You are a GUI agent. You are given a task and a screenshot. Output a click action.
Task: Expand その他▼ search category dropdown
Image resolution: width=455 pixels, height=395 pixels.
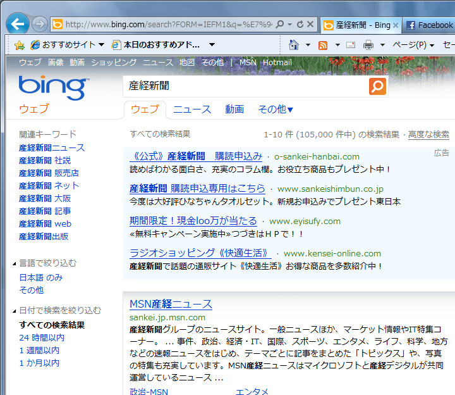coord(276,110)
